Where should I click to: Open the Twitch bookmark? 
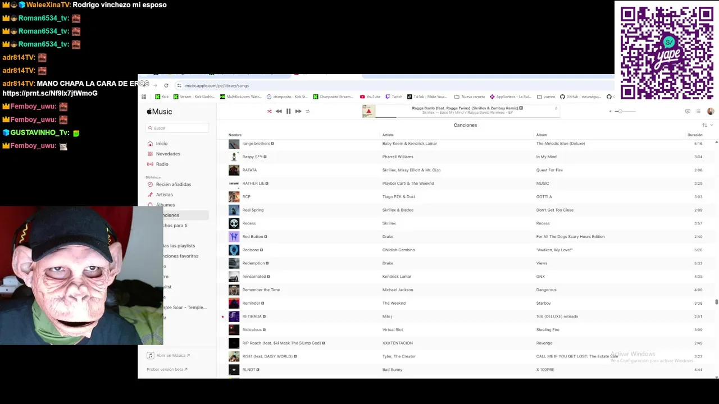tap(394, 97)
